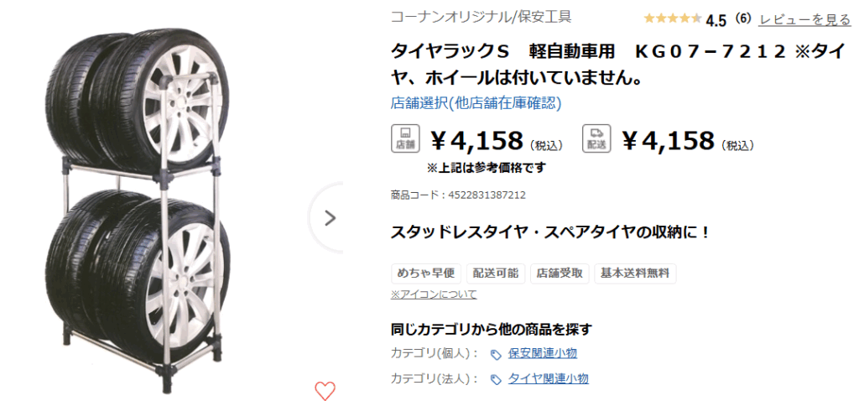This screenshot has width=859, height=401.
Task: Click the tag icon beside タイヤ関連小物
Action: point(496,379)
